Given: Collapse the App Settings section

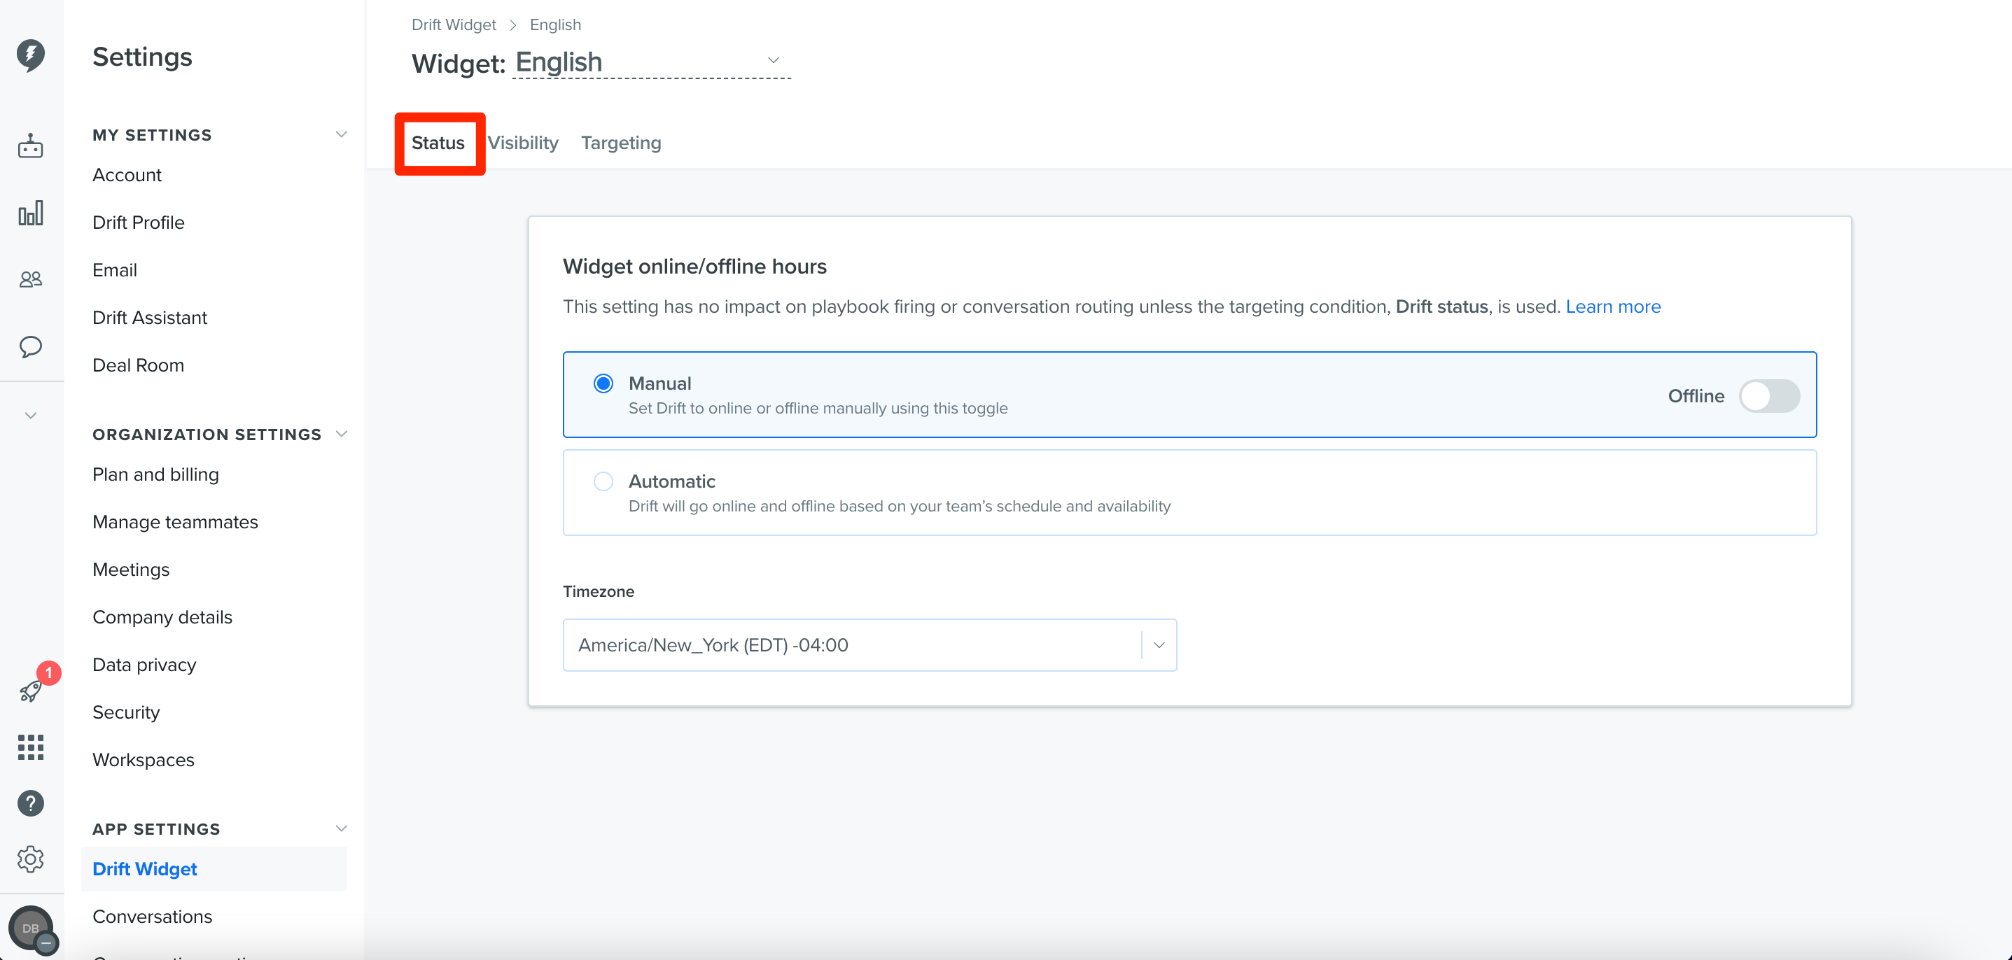Looking at the screenshot, I should [342, 828].
